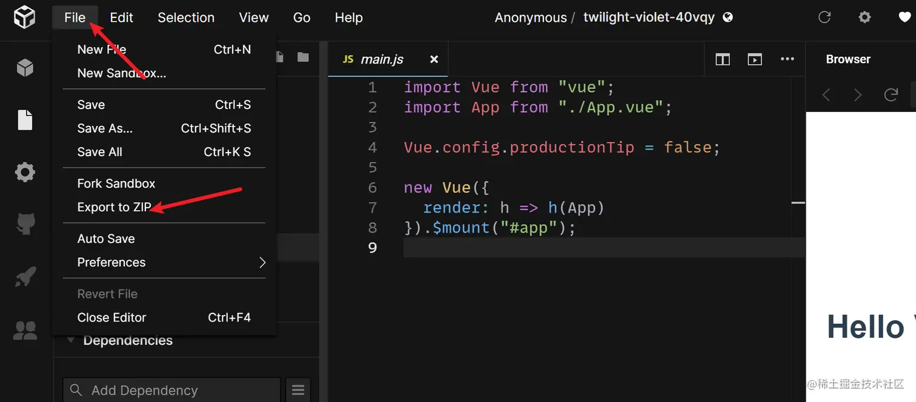
Task: Collapse the Dependencies section
Action: click(71, 340)
